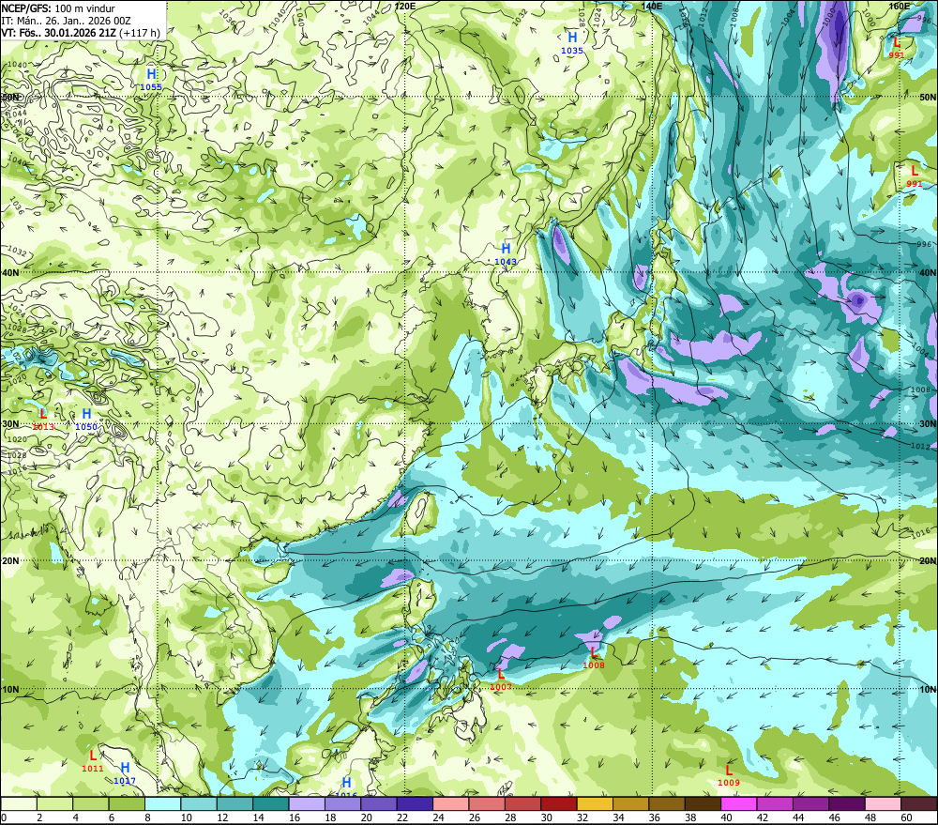
Task: Pick the 2–4 light green legend swatch
Action: point(54,803)
